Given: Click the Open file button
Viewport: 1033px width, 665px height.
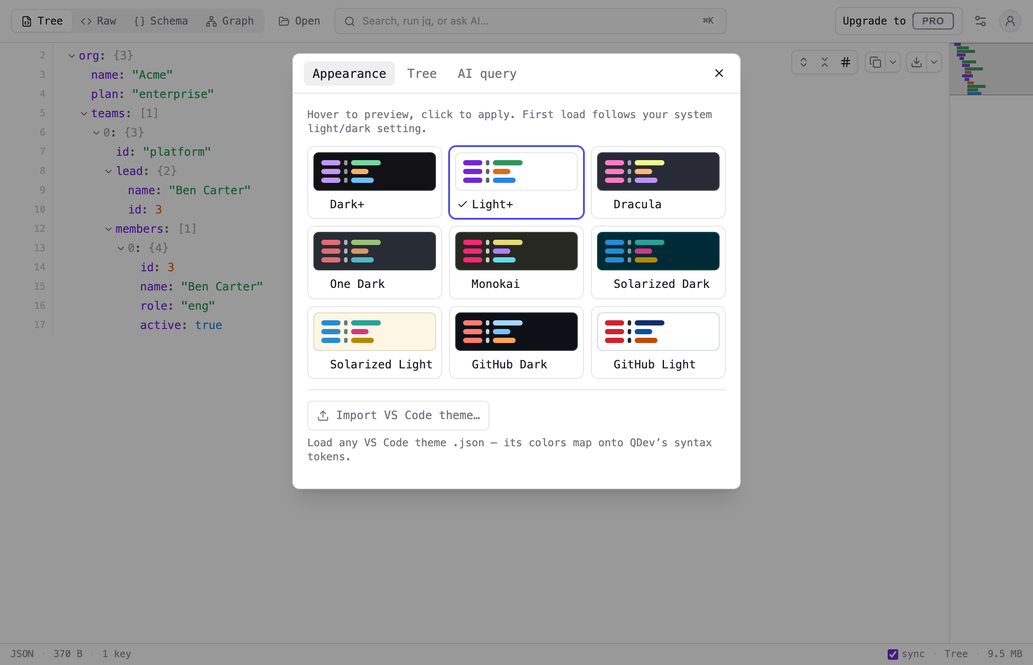Looking at the screenshot, I should tap(299, 21).
